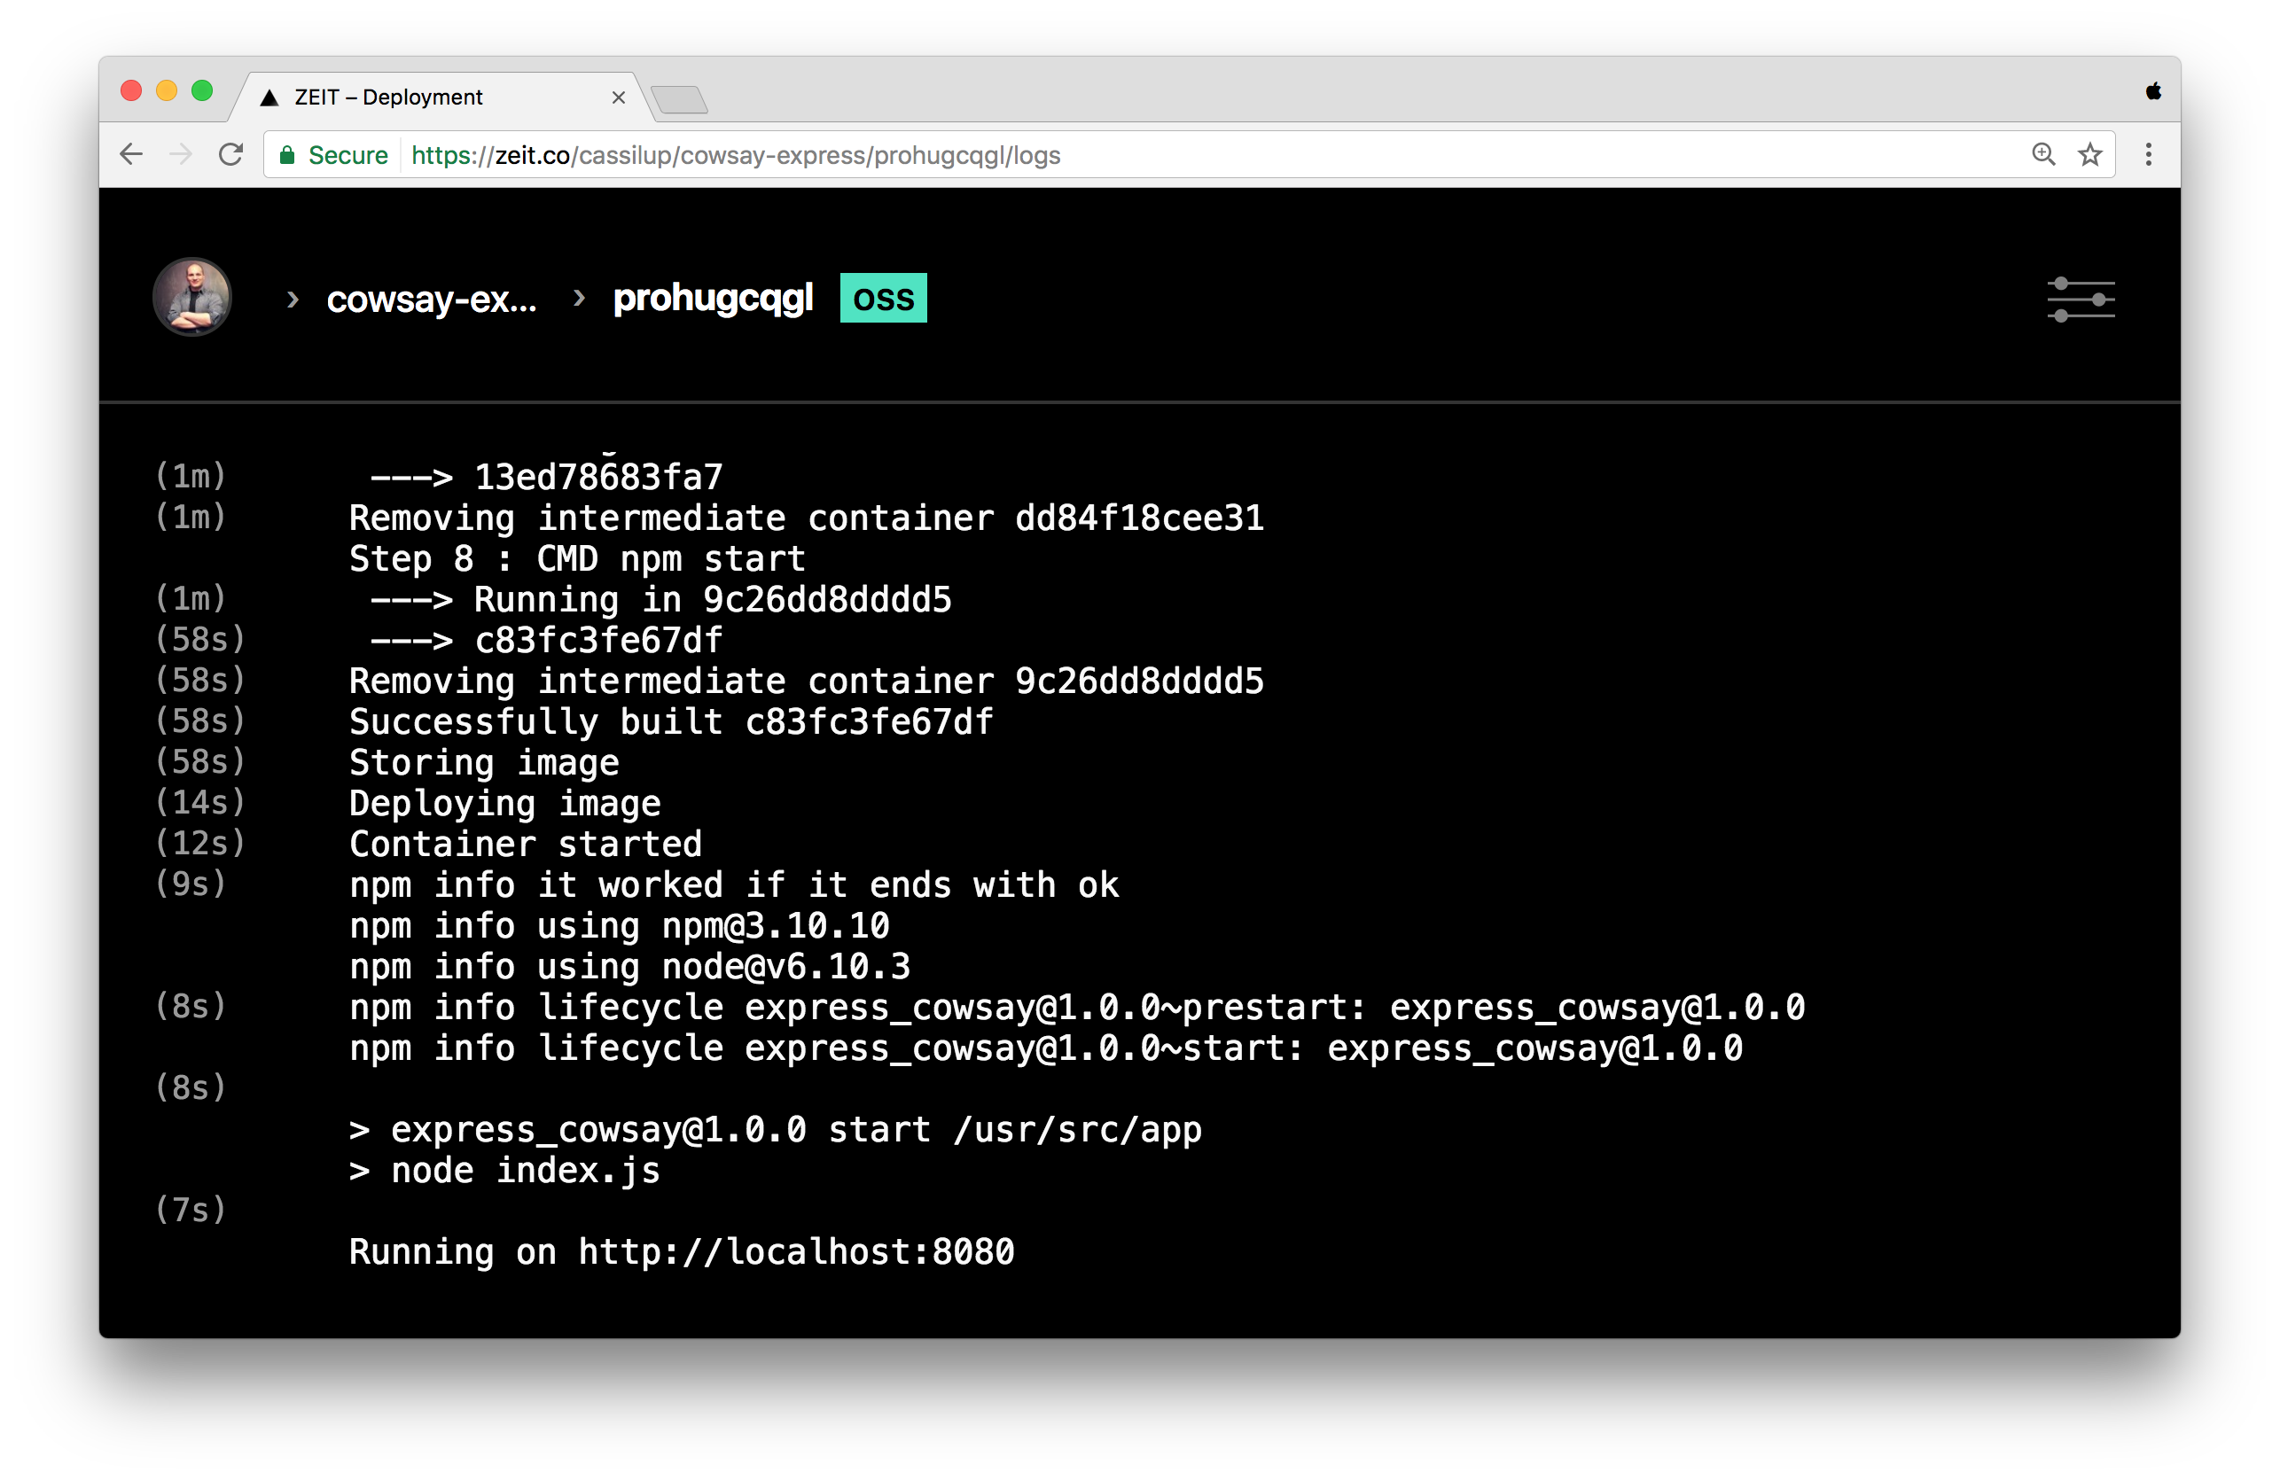The width and height of the screenshot is (2280, 1480).
Task: Click chevron before prohugcqgl
Action: 579,298
